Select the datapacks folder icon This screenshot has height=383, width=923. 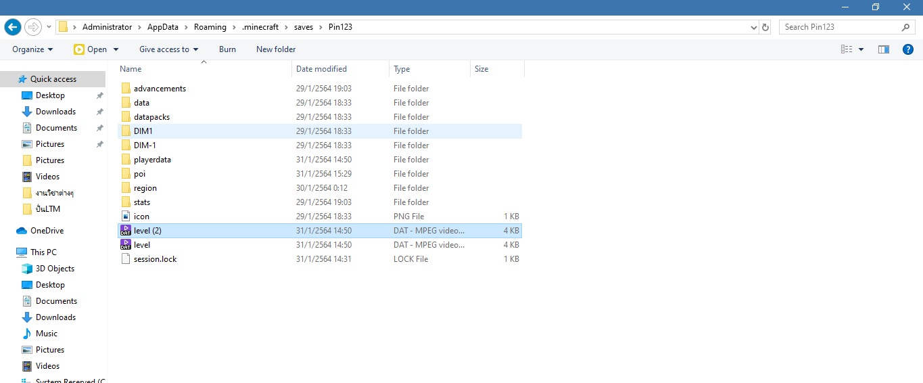tap(126, 117)
